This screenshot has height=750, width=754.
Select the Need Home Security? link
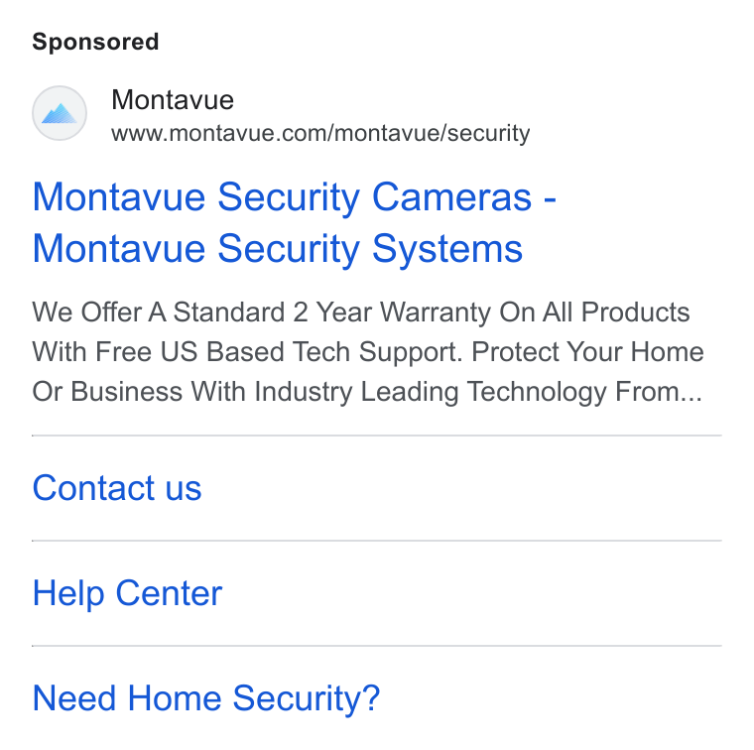coord(206,698)
